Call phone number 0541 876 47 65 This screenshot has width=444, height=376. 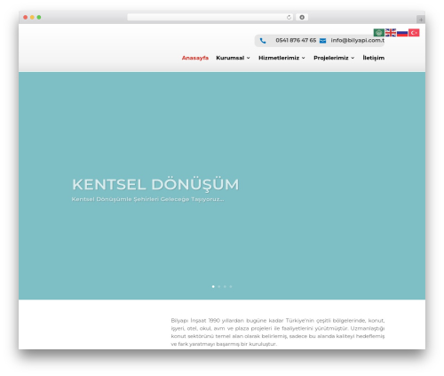[296, 40]
